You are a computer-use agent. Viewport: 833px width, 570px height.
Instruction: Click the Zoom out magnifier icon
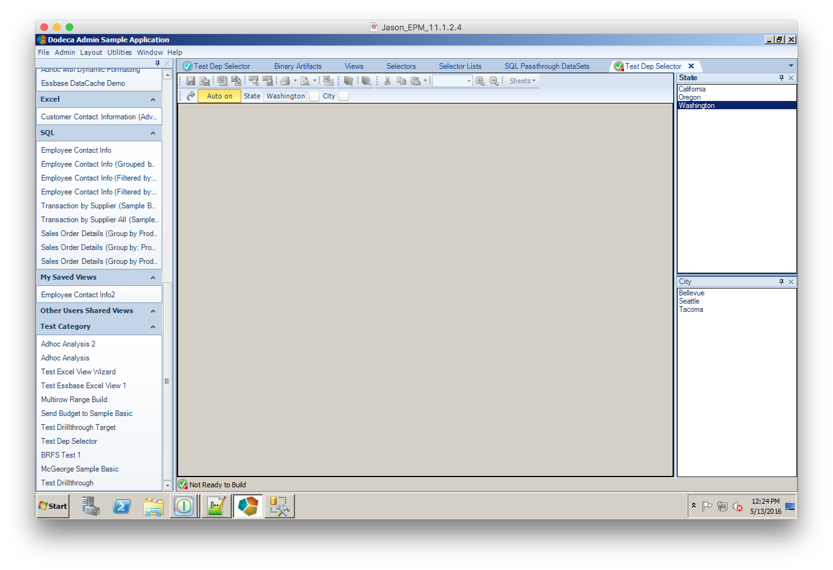pos(494,81)
